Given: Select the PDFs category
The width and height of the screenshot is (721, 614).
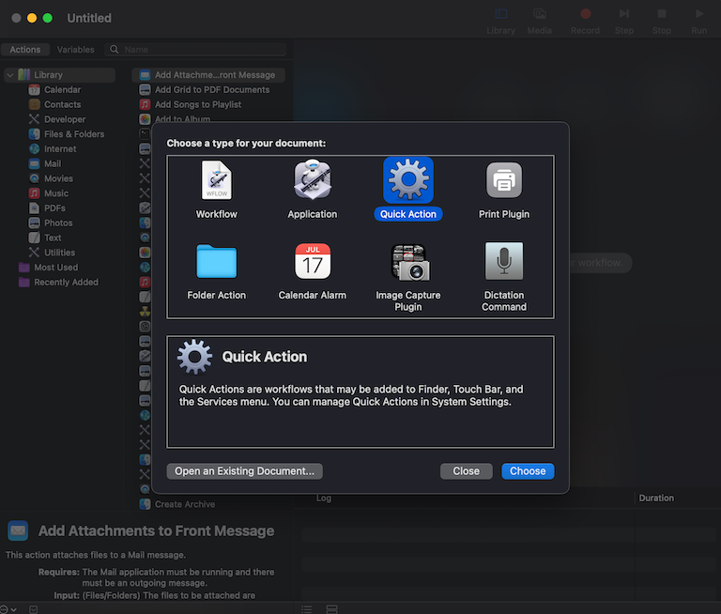Looking at the screenshot, I should pos(54,207).
